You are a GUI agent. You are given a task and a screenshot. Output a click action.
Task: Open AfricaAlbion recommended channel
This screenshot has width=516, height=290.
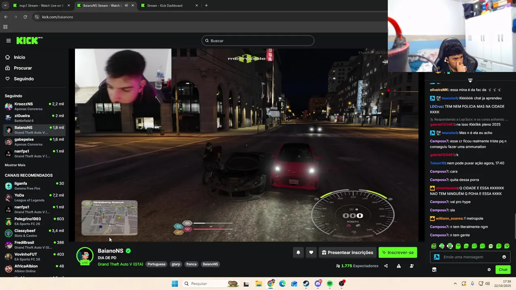[x=34, y=268]
